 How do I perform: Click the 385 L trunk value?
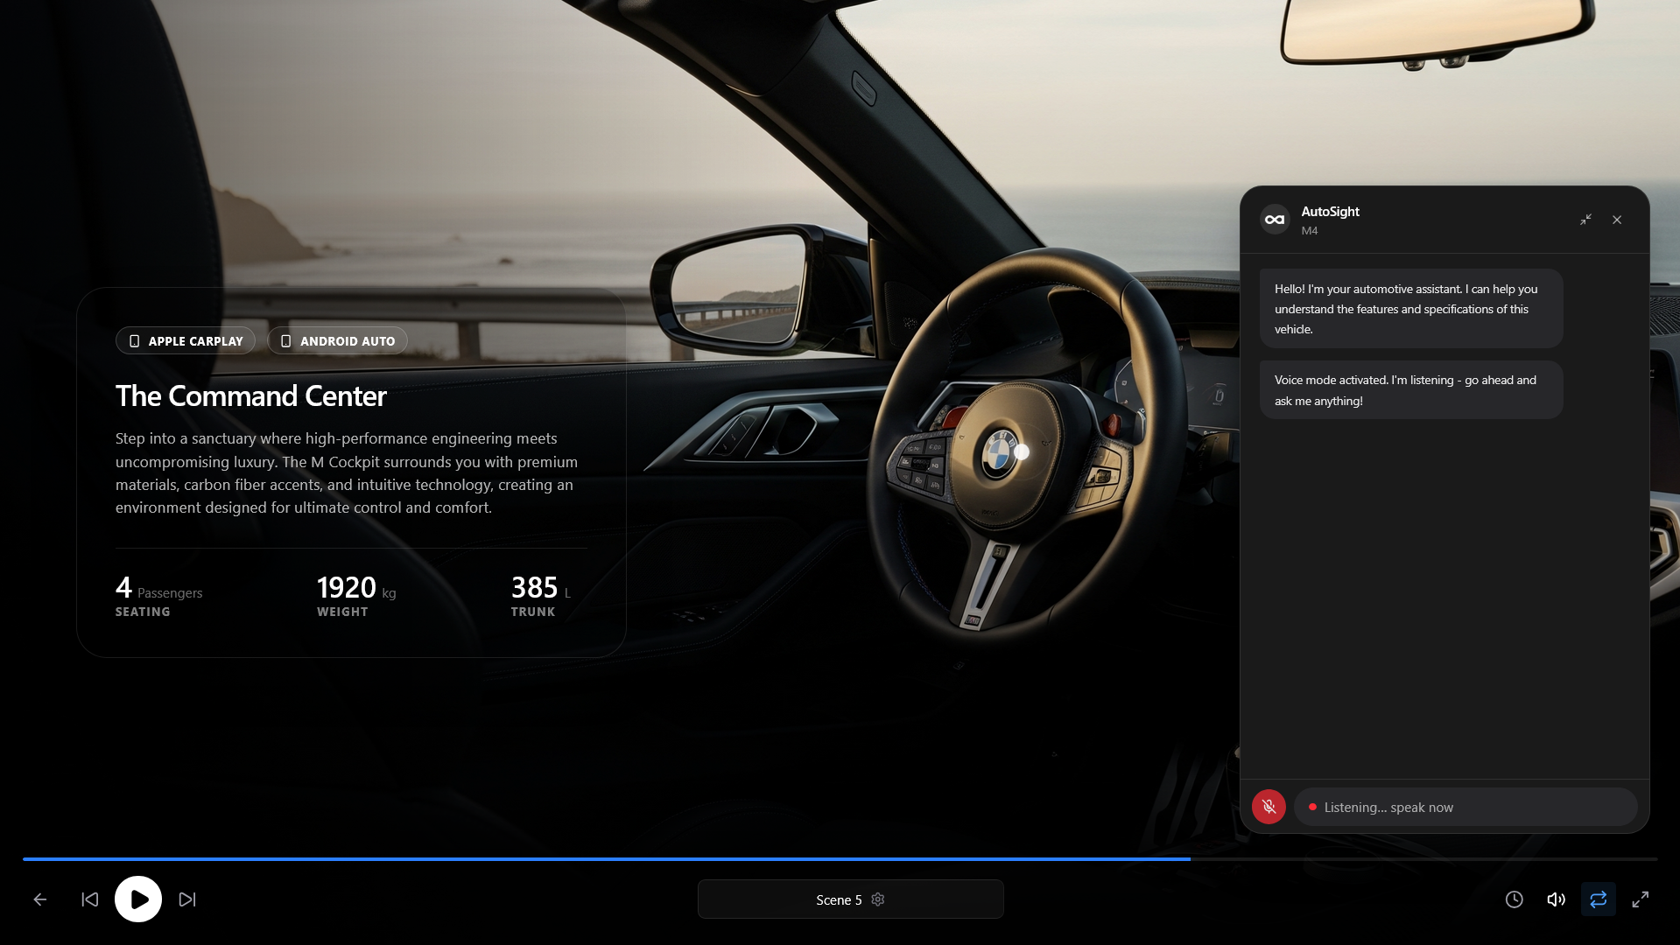[x=541, y=587]
